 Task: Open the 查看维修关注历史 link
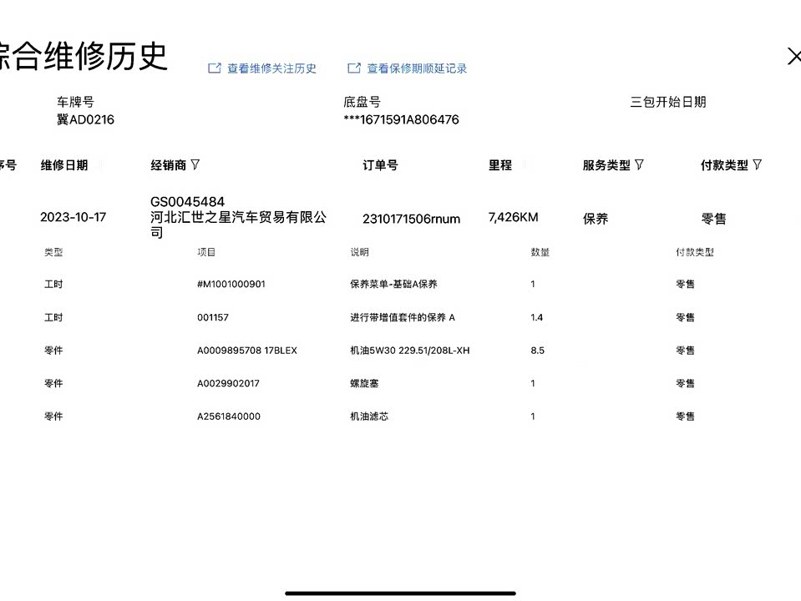pyautogui.click(x=271, y=68)
